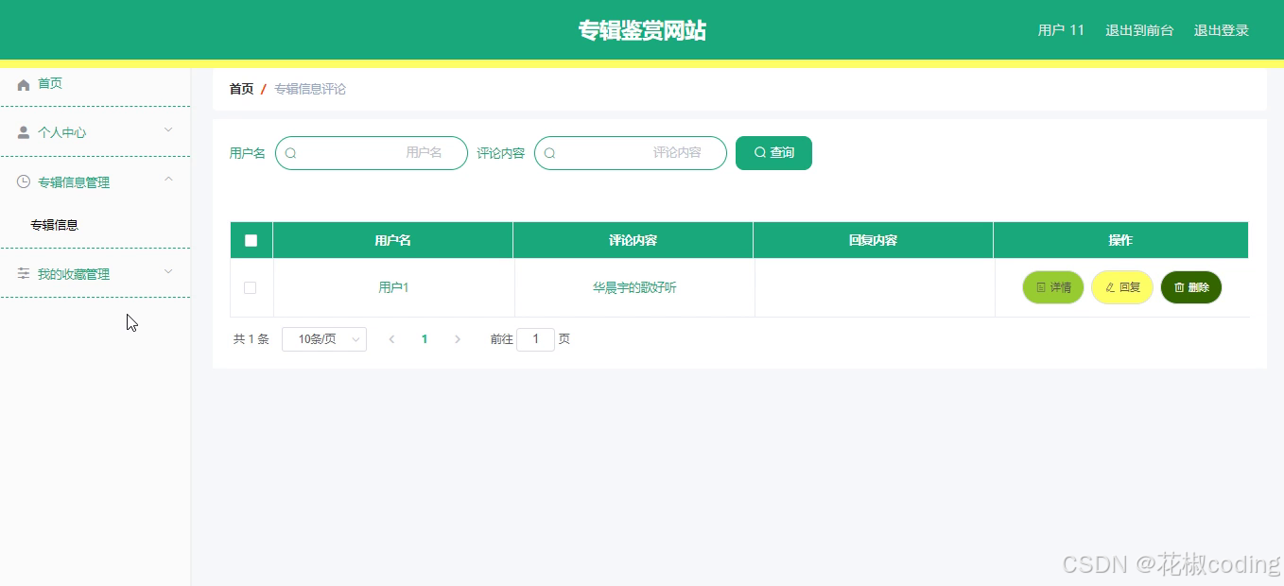Click the trash icon on the 删除 button
The width and height of the screenshot is (1284, 586).
pos(1181,286)
